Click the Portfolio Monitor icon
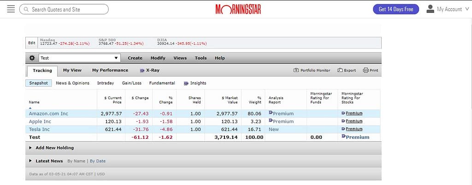The width and height of the screenshot is (472, 185). point(296,70)
